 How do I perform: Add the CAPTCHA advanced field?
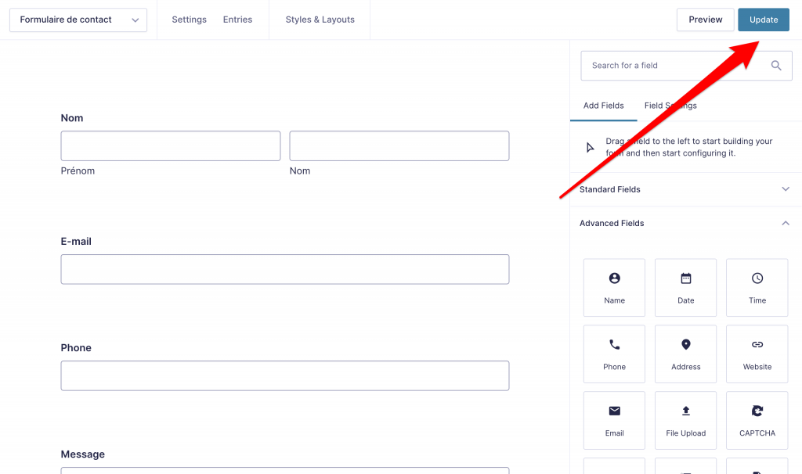757,420
